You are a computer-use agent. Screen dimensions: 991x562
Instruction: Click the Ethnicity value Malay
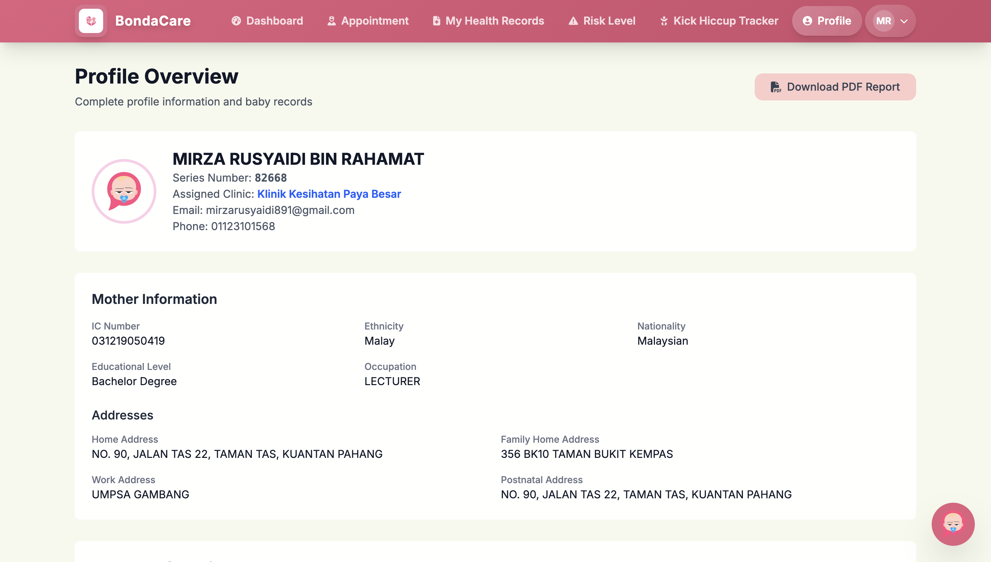click(x=380, y=341)
